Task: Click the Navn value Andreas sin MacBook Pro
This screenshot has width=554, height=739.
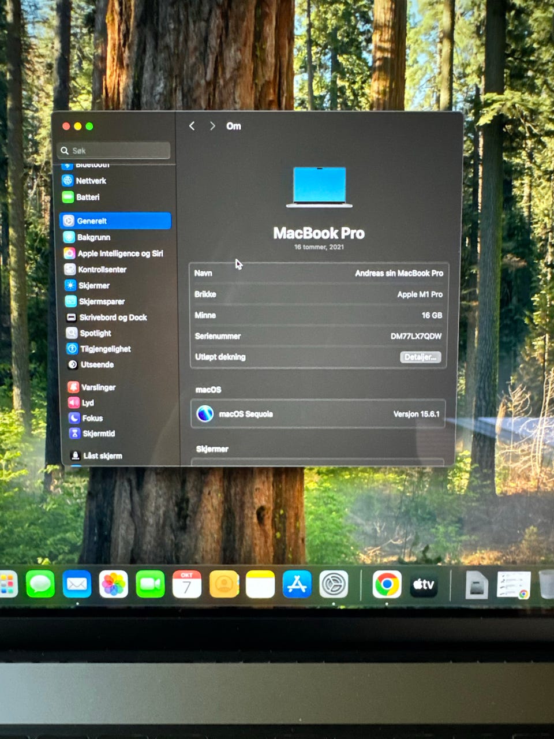Action: coord(399,273)
